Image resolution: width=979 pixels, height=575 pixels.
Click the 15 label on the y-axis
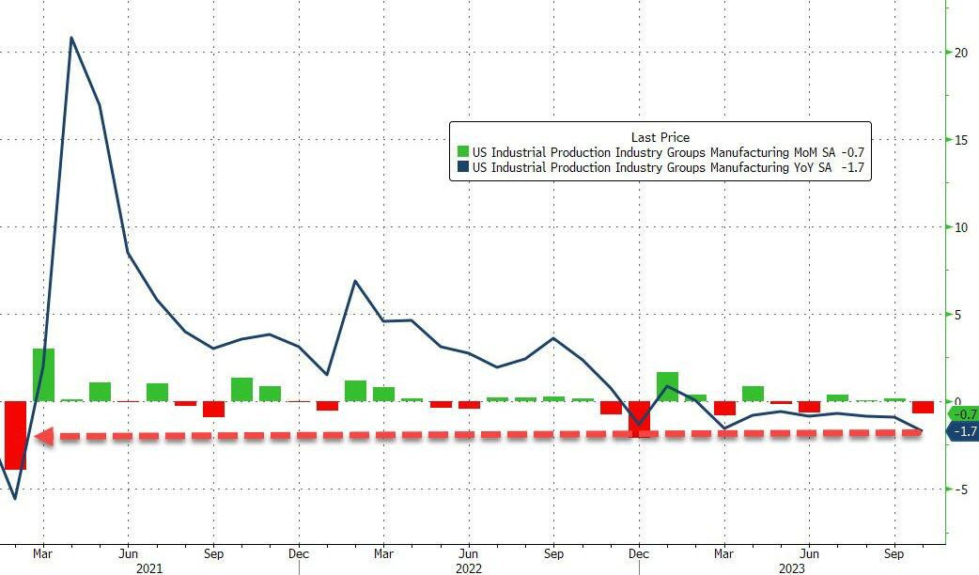pos(961,140)
